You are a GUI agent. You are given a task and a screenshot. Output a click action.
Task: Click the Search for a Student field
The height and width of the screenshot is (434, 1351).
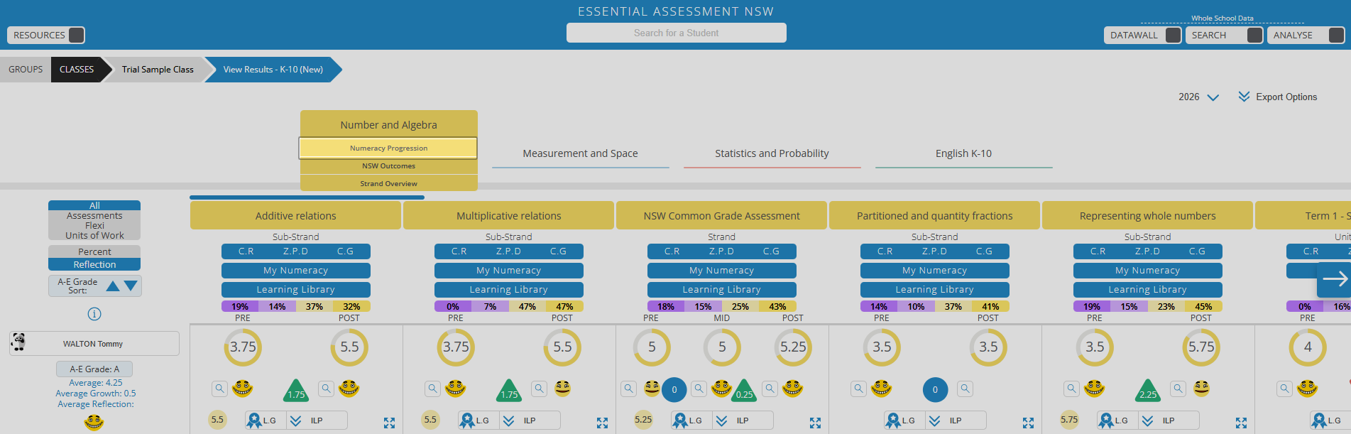point(677,33)
